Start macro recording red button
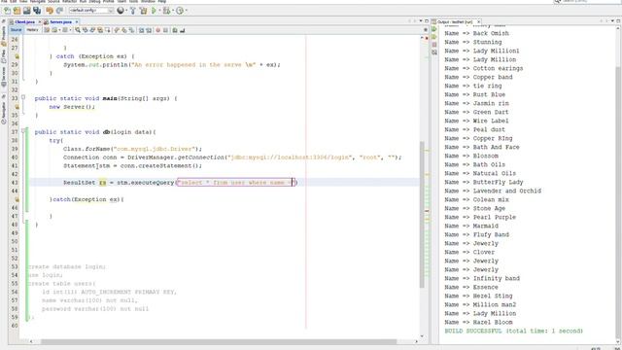This screenshot has height=350, width=622. tap(157, 30)
